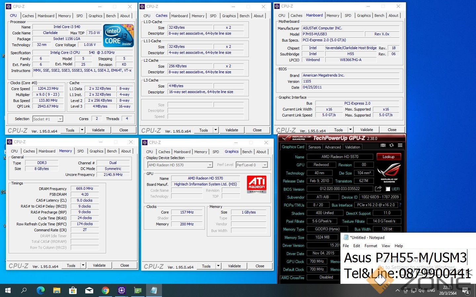
Task: Select the SPD tab in Caches window
Action: [213, 16]
